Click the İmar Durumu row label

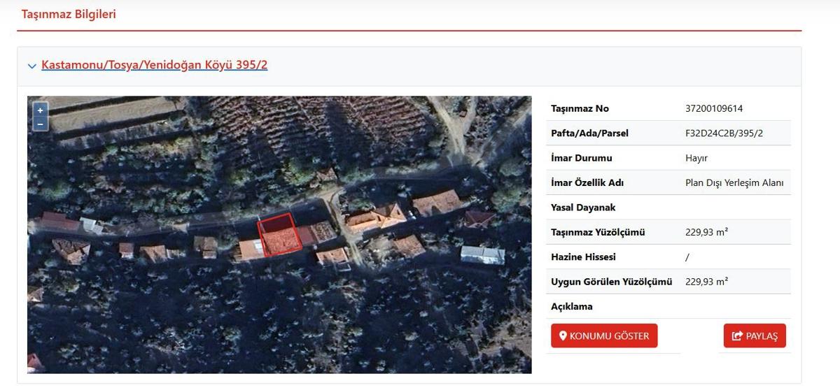581,158
